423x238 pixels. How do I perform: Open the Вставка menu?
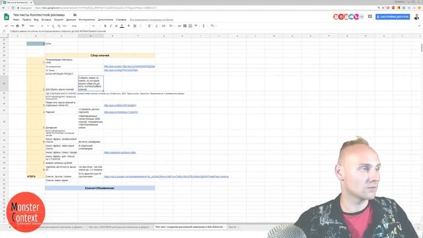[46, 20]
